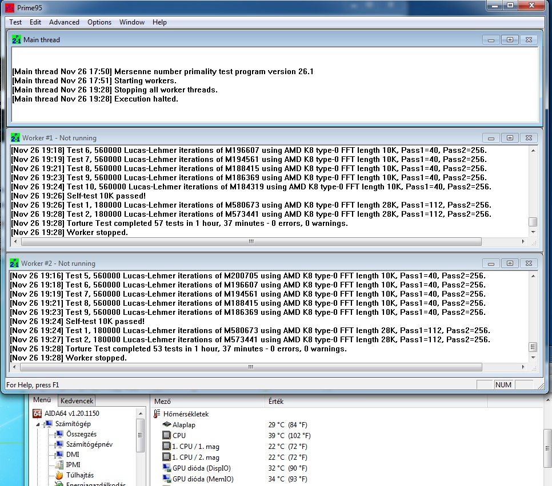Maximize the Main thread child window

(510, 40)
